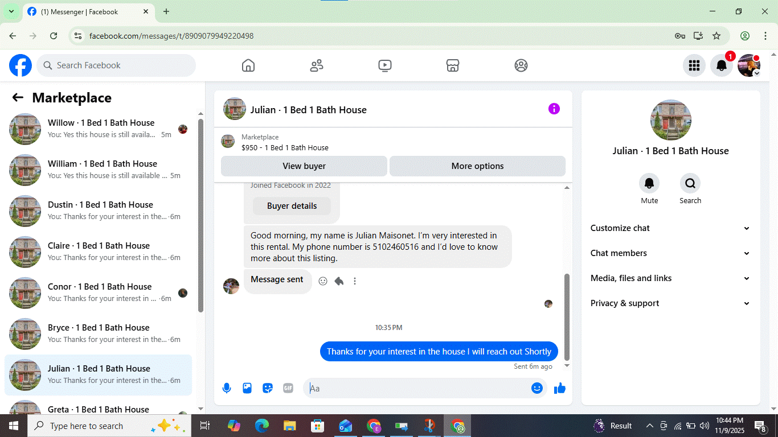React to the 'Message sent' bubble
This screenshot has height=437, width=778.
tap(323, 281)
